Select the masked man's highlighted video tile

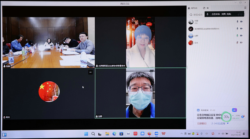point(140,93)
